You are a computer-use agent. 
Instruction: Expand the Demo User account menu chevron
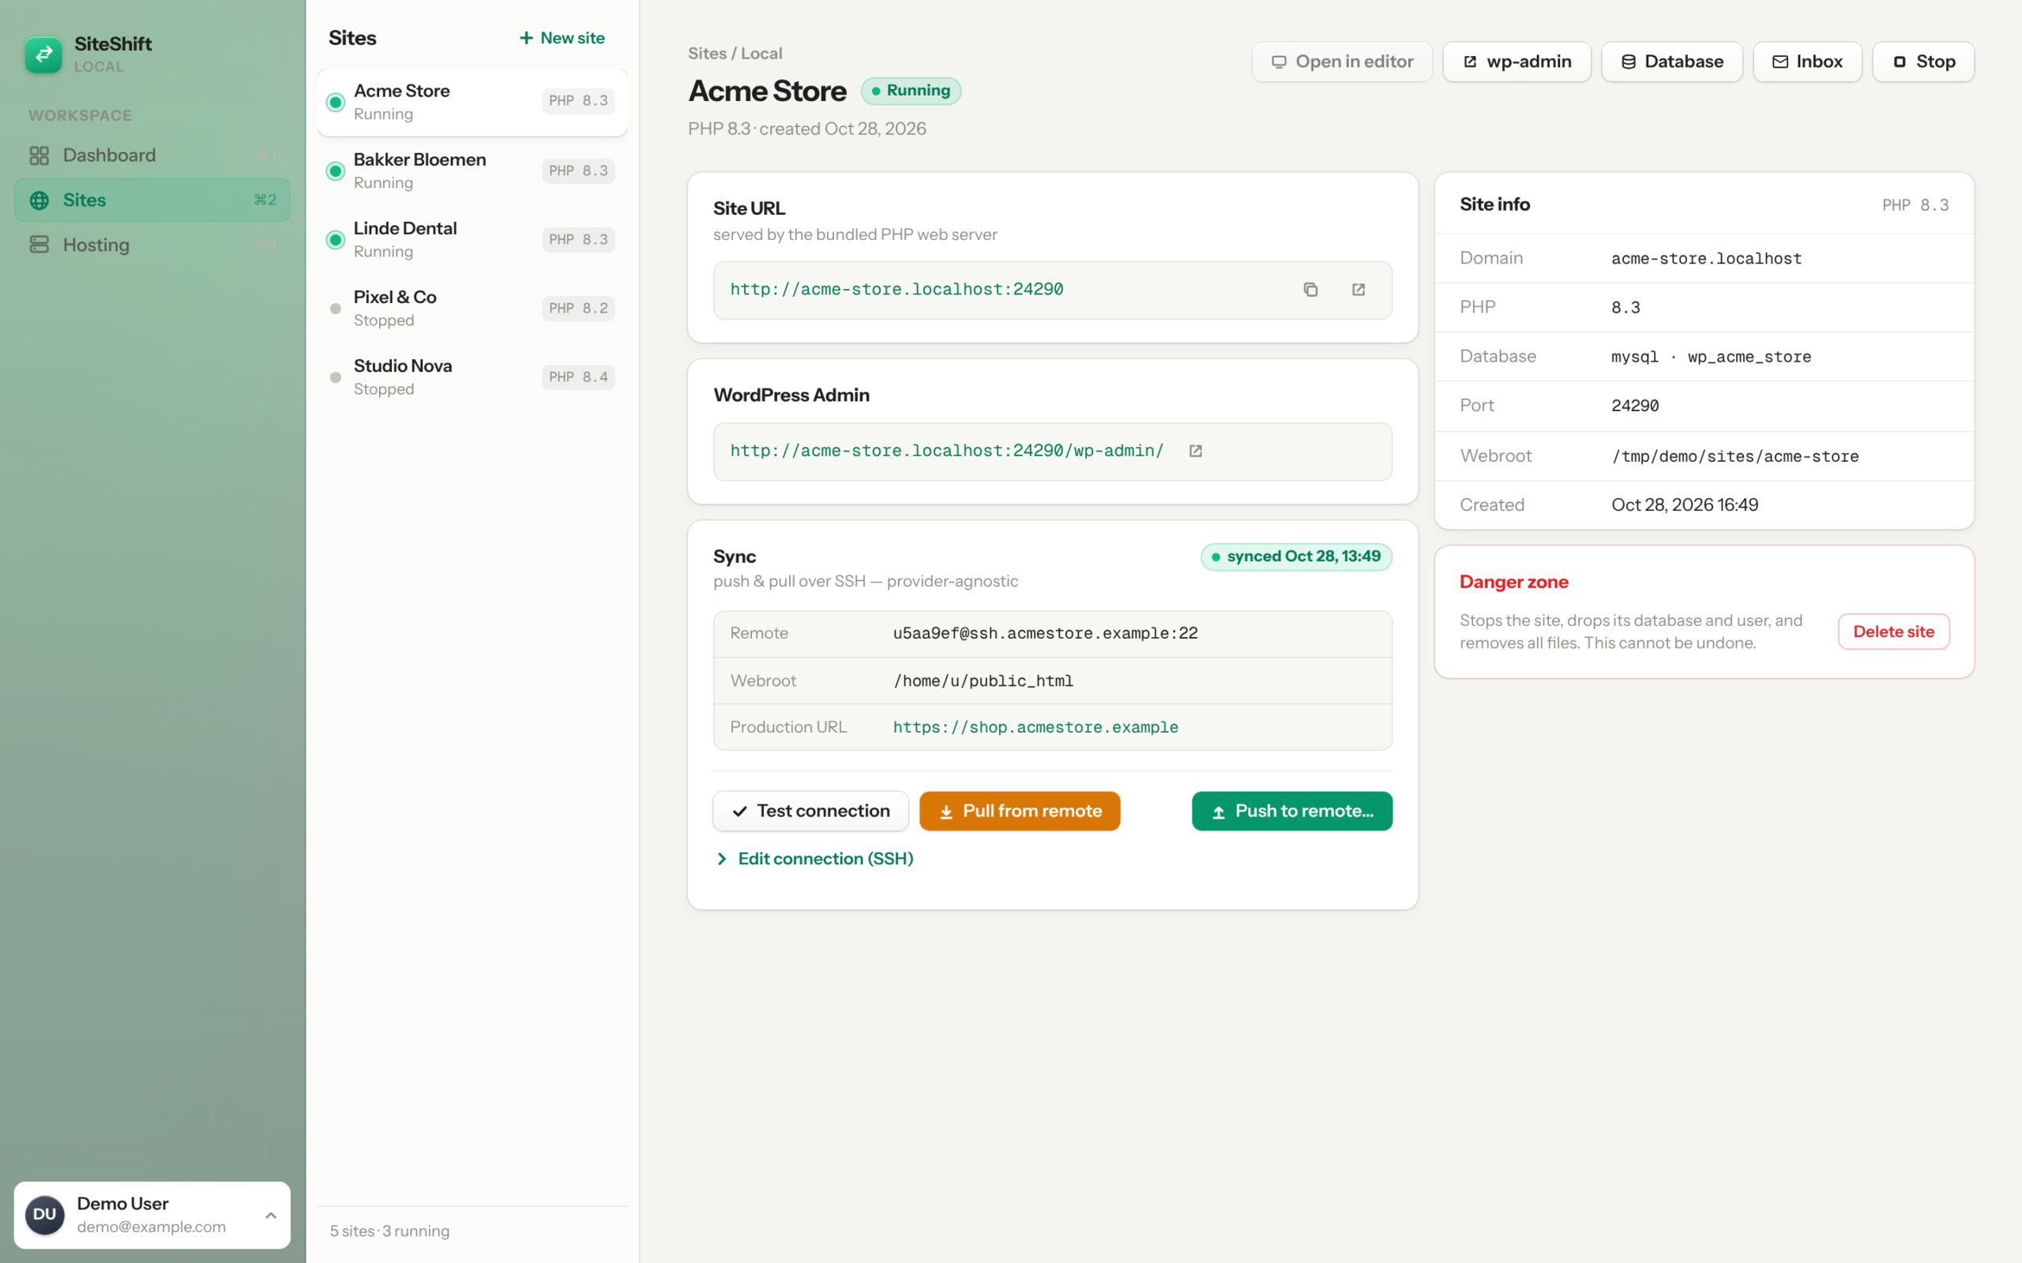click(x=271, y=1216)
